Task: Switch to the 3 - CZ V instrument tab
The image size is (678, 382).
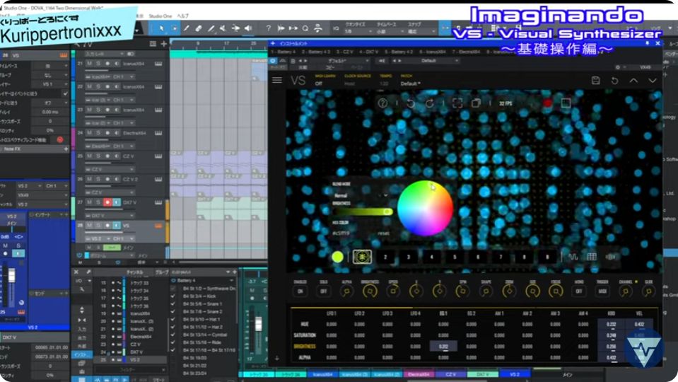Action: pyautogui.click(x=344, y=52)
